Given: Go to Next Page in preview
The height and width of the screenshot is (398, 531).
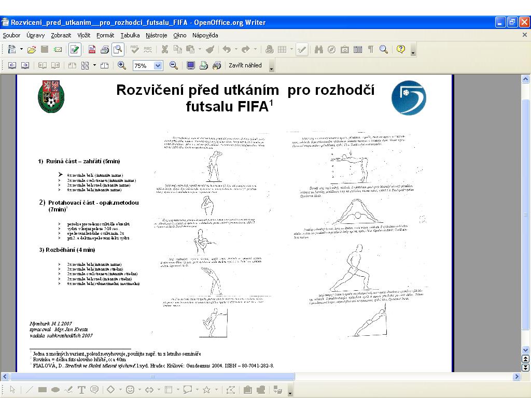Looking at the screenshot, I should coord(25,66).
